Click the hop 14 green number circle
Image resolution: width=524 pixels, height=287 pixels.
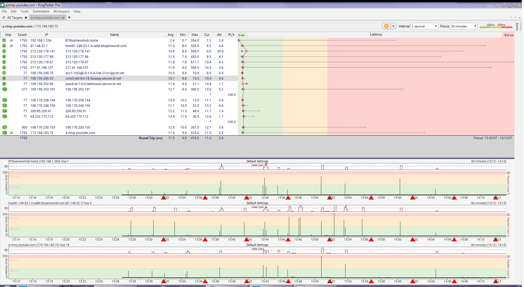coord(5,111)
